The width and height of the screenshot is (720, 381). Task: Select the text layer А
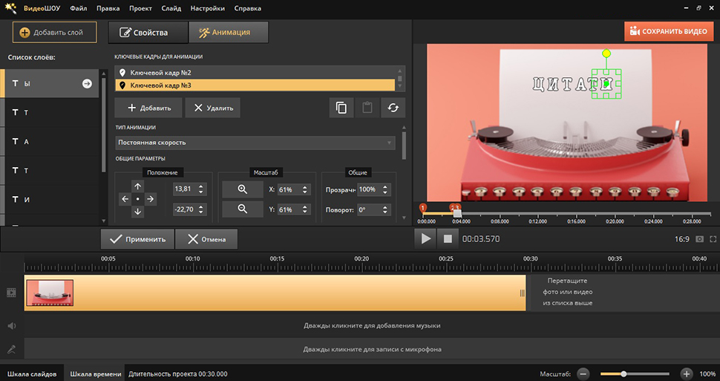(x=50, y=142)
